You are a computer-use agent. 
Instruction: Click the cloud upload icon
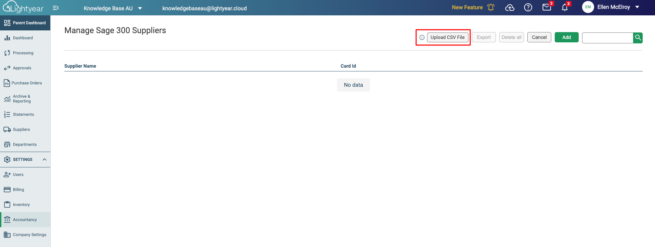pos(510,8)
